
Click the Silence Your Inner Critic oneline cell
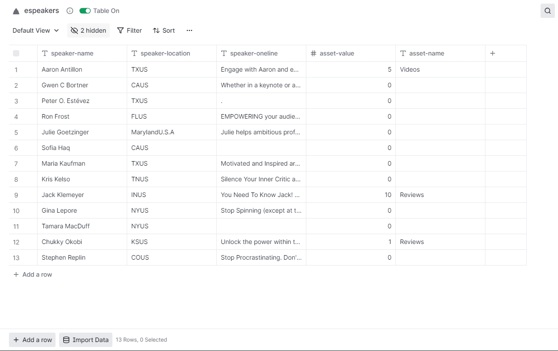pos(262,179)
